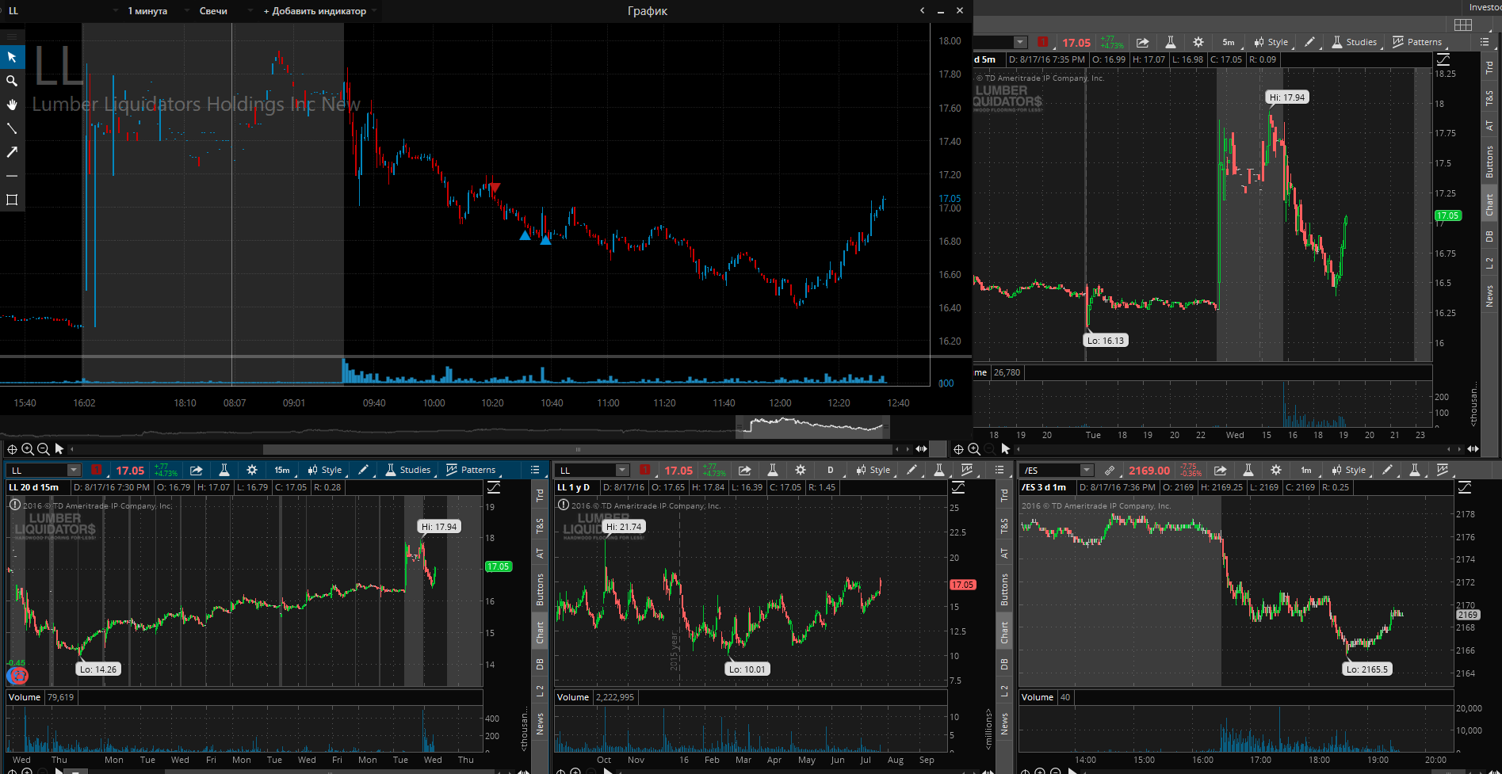Image resolution: width=1502 pixels, height=774 pixels.
Task: Toggle log scale button on /ES chart
Action: (1465, 487)
